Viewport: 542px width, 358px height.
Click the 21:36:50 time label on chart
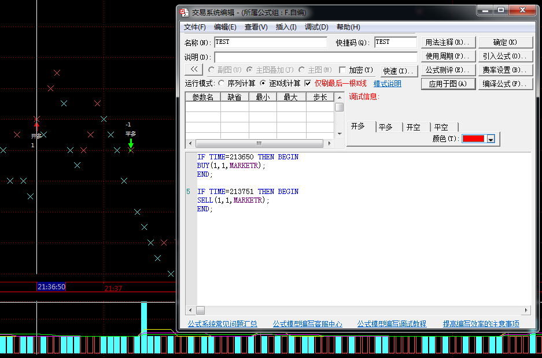coord(51,286)
